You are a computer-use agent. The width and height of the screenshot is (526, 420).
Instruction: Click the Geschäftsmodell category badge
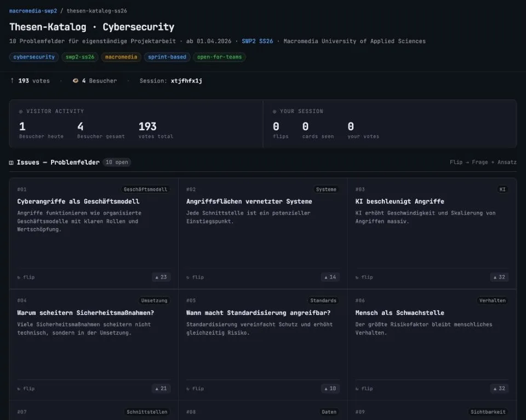[x=145, y=189]
